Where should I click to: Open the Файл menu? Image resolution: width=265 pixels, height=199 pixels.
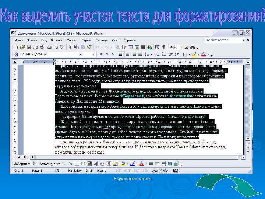19,40
